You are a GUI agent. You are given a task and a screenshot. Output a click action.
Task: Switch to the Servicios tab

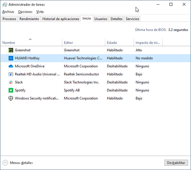tap(132, 19)
